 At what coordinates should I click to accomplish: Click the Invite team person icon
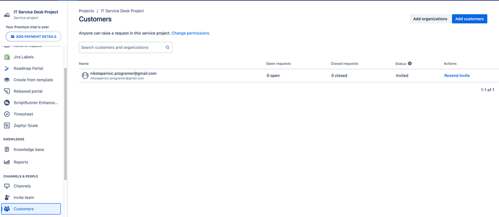click(6, 198)
